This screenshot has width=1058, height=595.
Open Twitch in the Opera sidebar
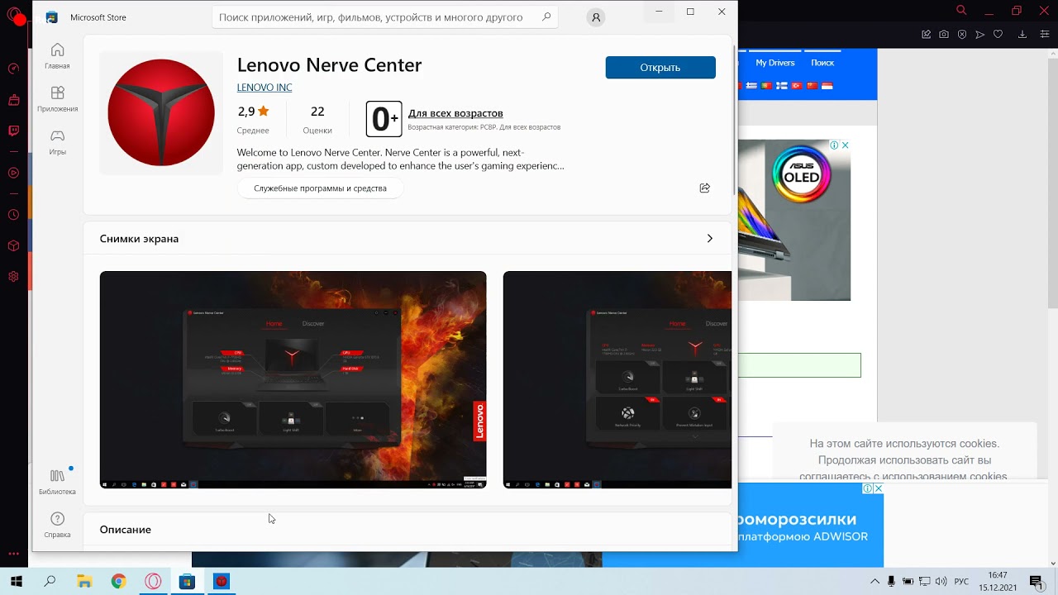click(x=13, y=131)
